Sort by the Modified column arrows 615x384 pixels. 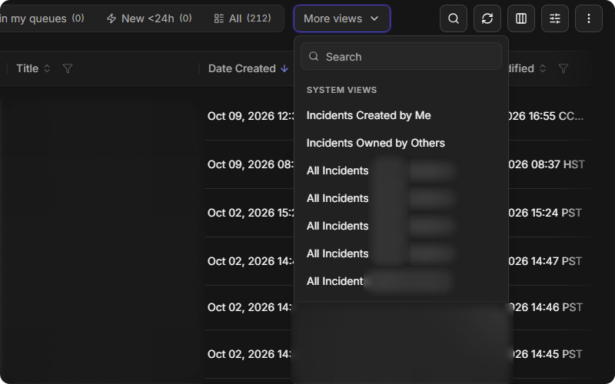tap(543, 68)
